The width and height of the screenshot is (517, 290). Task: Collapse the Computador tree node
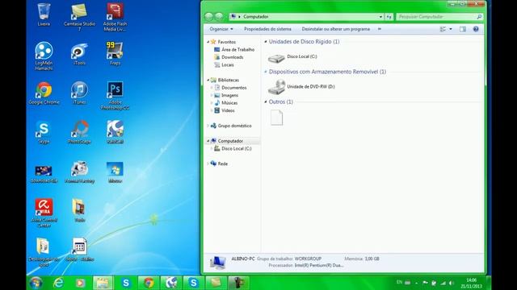pos(208,141)
